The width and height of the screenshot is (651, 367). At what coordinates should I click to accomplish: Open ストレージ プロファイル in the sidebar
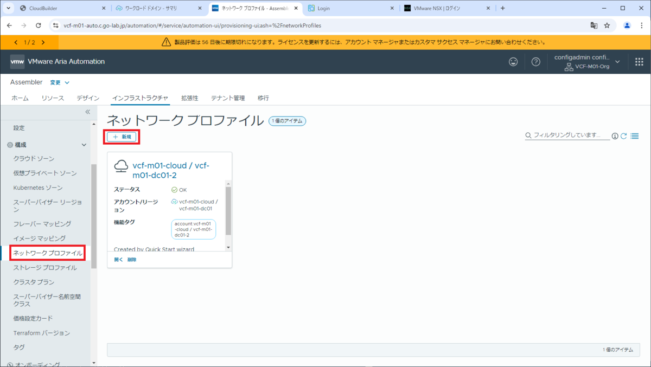(x=45, y=267)
